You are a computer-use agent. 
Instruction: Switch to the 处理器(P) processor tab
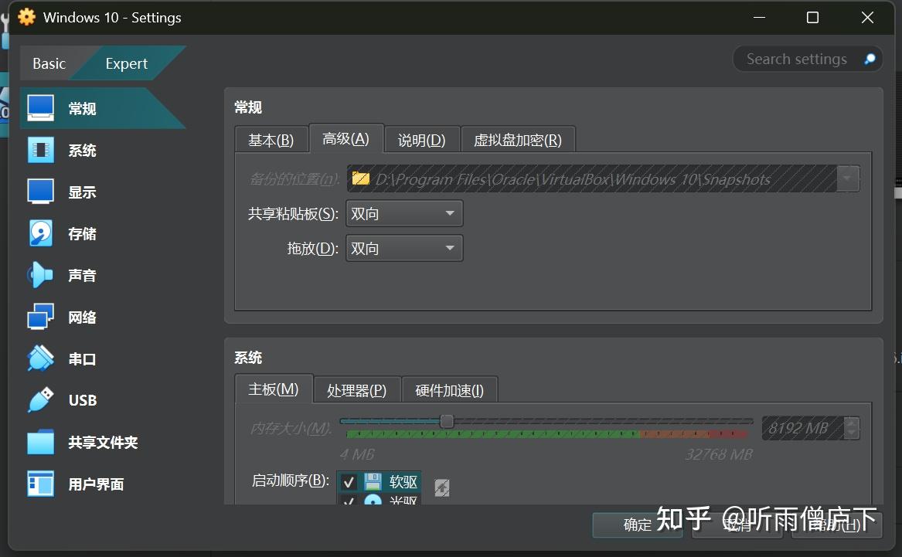tap(356, 390)
